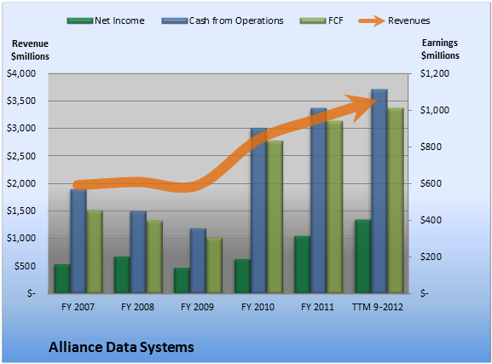Image resolution: width=492 pixels, height=364 pixels.
Task: Click the $200 earnings axis value
Action: [x=431, y=257]
